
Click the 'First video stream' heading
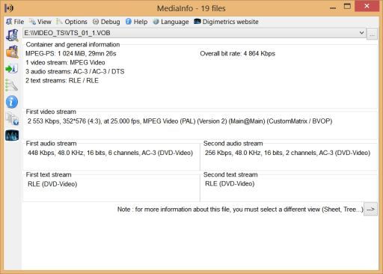51,112
